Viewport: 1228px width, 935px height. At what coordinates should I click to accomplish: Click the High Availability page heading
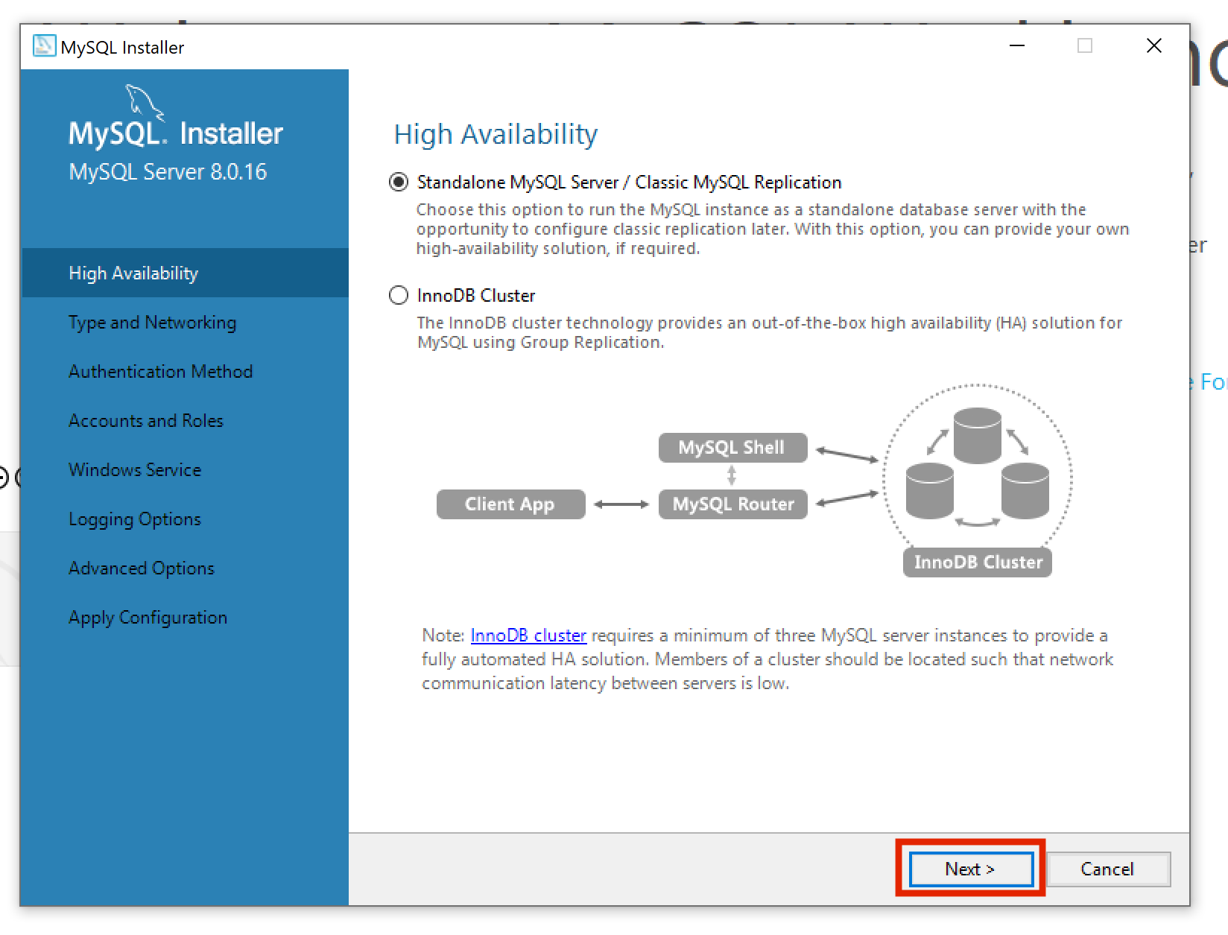tap(496, 135)
